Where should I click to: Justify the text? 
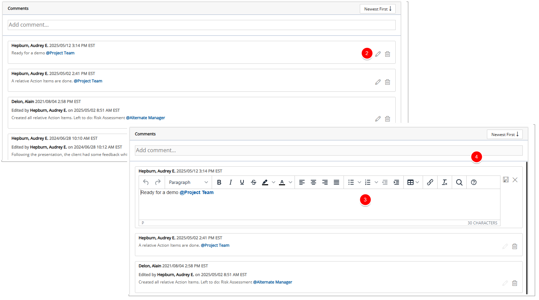click(336, 182)
